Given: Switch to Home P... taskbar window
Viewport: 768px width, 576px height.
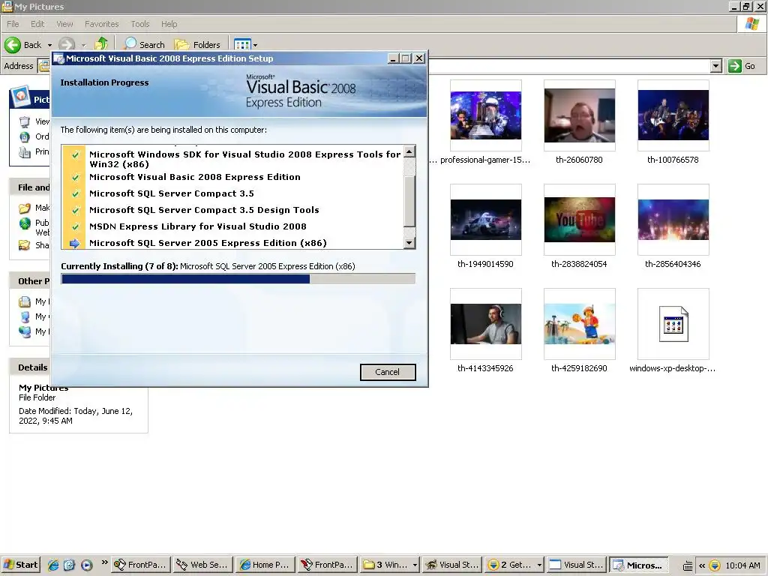Looking at the screenshot, I should (265, 565).
